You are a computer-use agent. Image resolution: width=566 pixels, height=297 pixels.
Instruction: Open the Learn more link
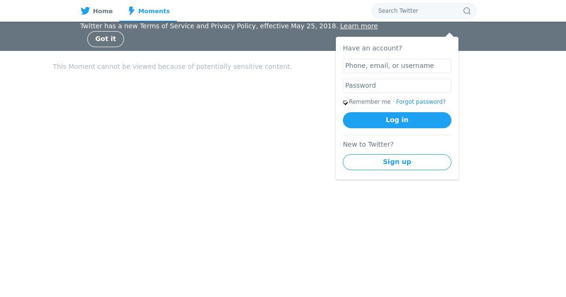pyautogui.click(x=358, y=26)
